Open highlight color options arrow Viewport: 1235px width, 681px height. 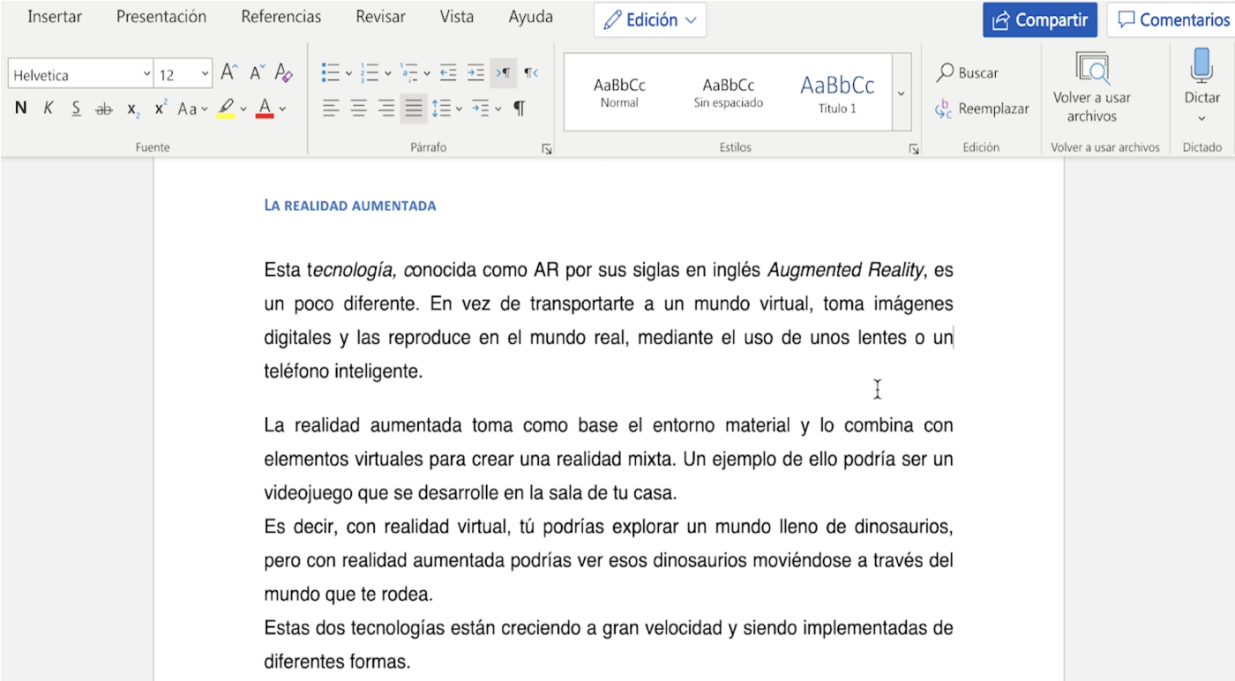243,109
